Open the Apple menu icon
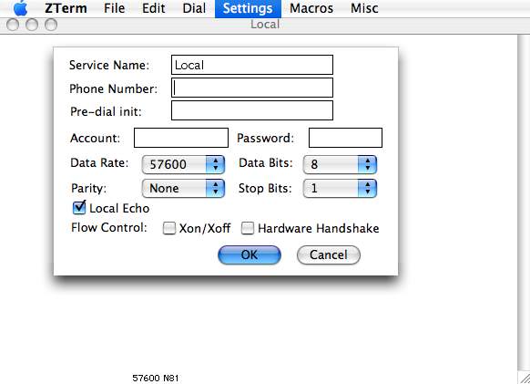The height and width of the screenshot is (384, 530). click(20, 8)
